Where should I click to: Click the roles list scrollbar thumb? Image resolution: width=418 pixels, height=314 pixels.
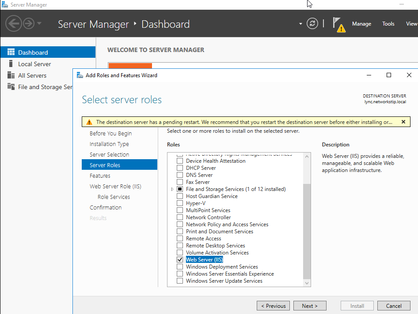(x=307, y=232)
